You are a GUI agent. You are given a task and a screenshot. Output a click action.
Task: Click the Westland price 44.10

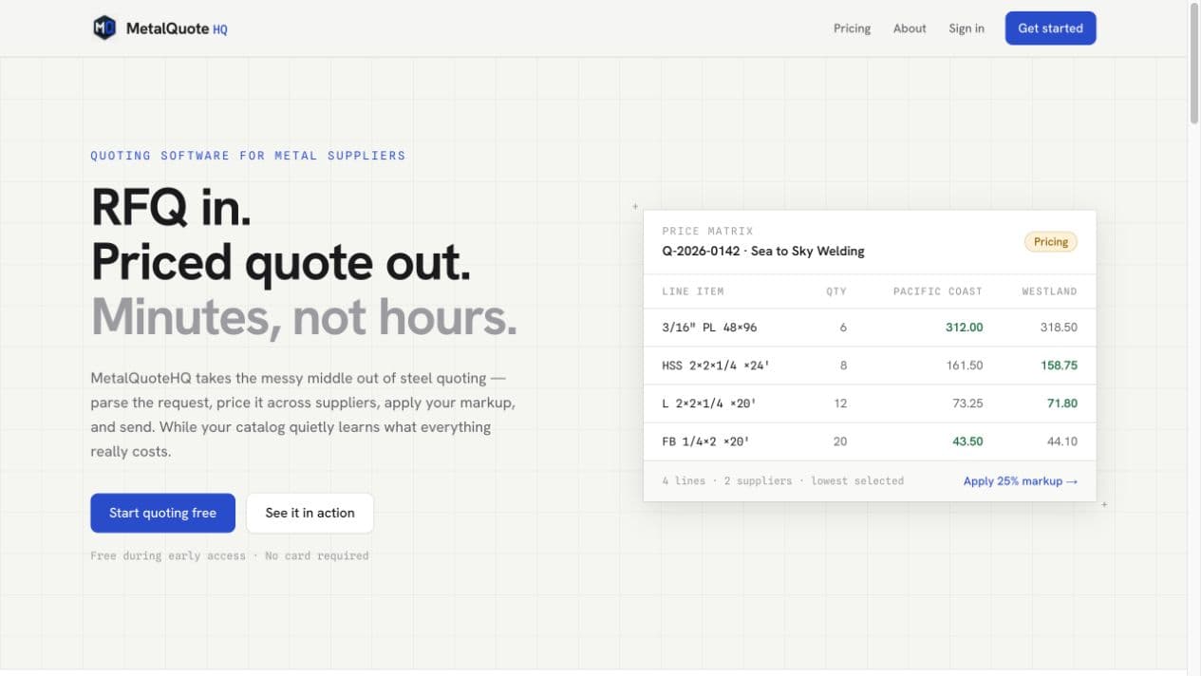point(1062,441)
